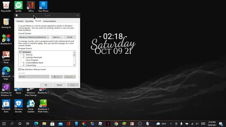Screen dimensions: 226x127
Task: Open the Spotify desktop shortcut
Action: 18,7
